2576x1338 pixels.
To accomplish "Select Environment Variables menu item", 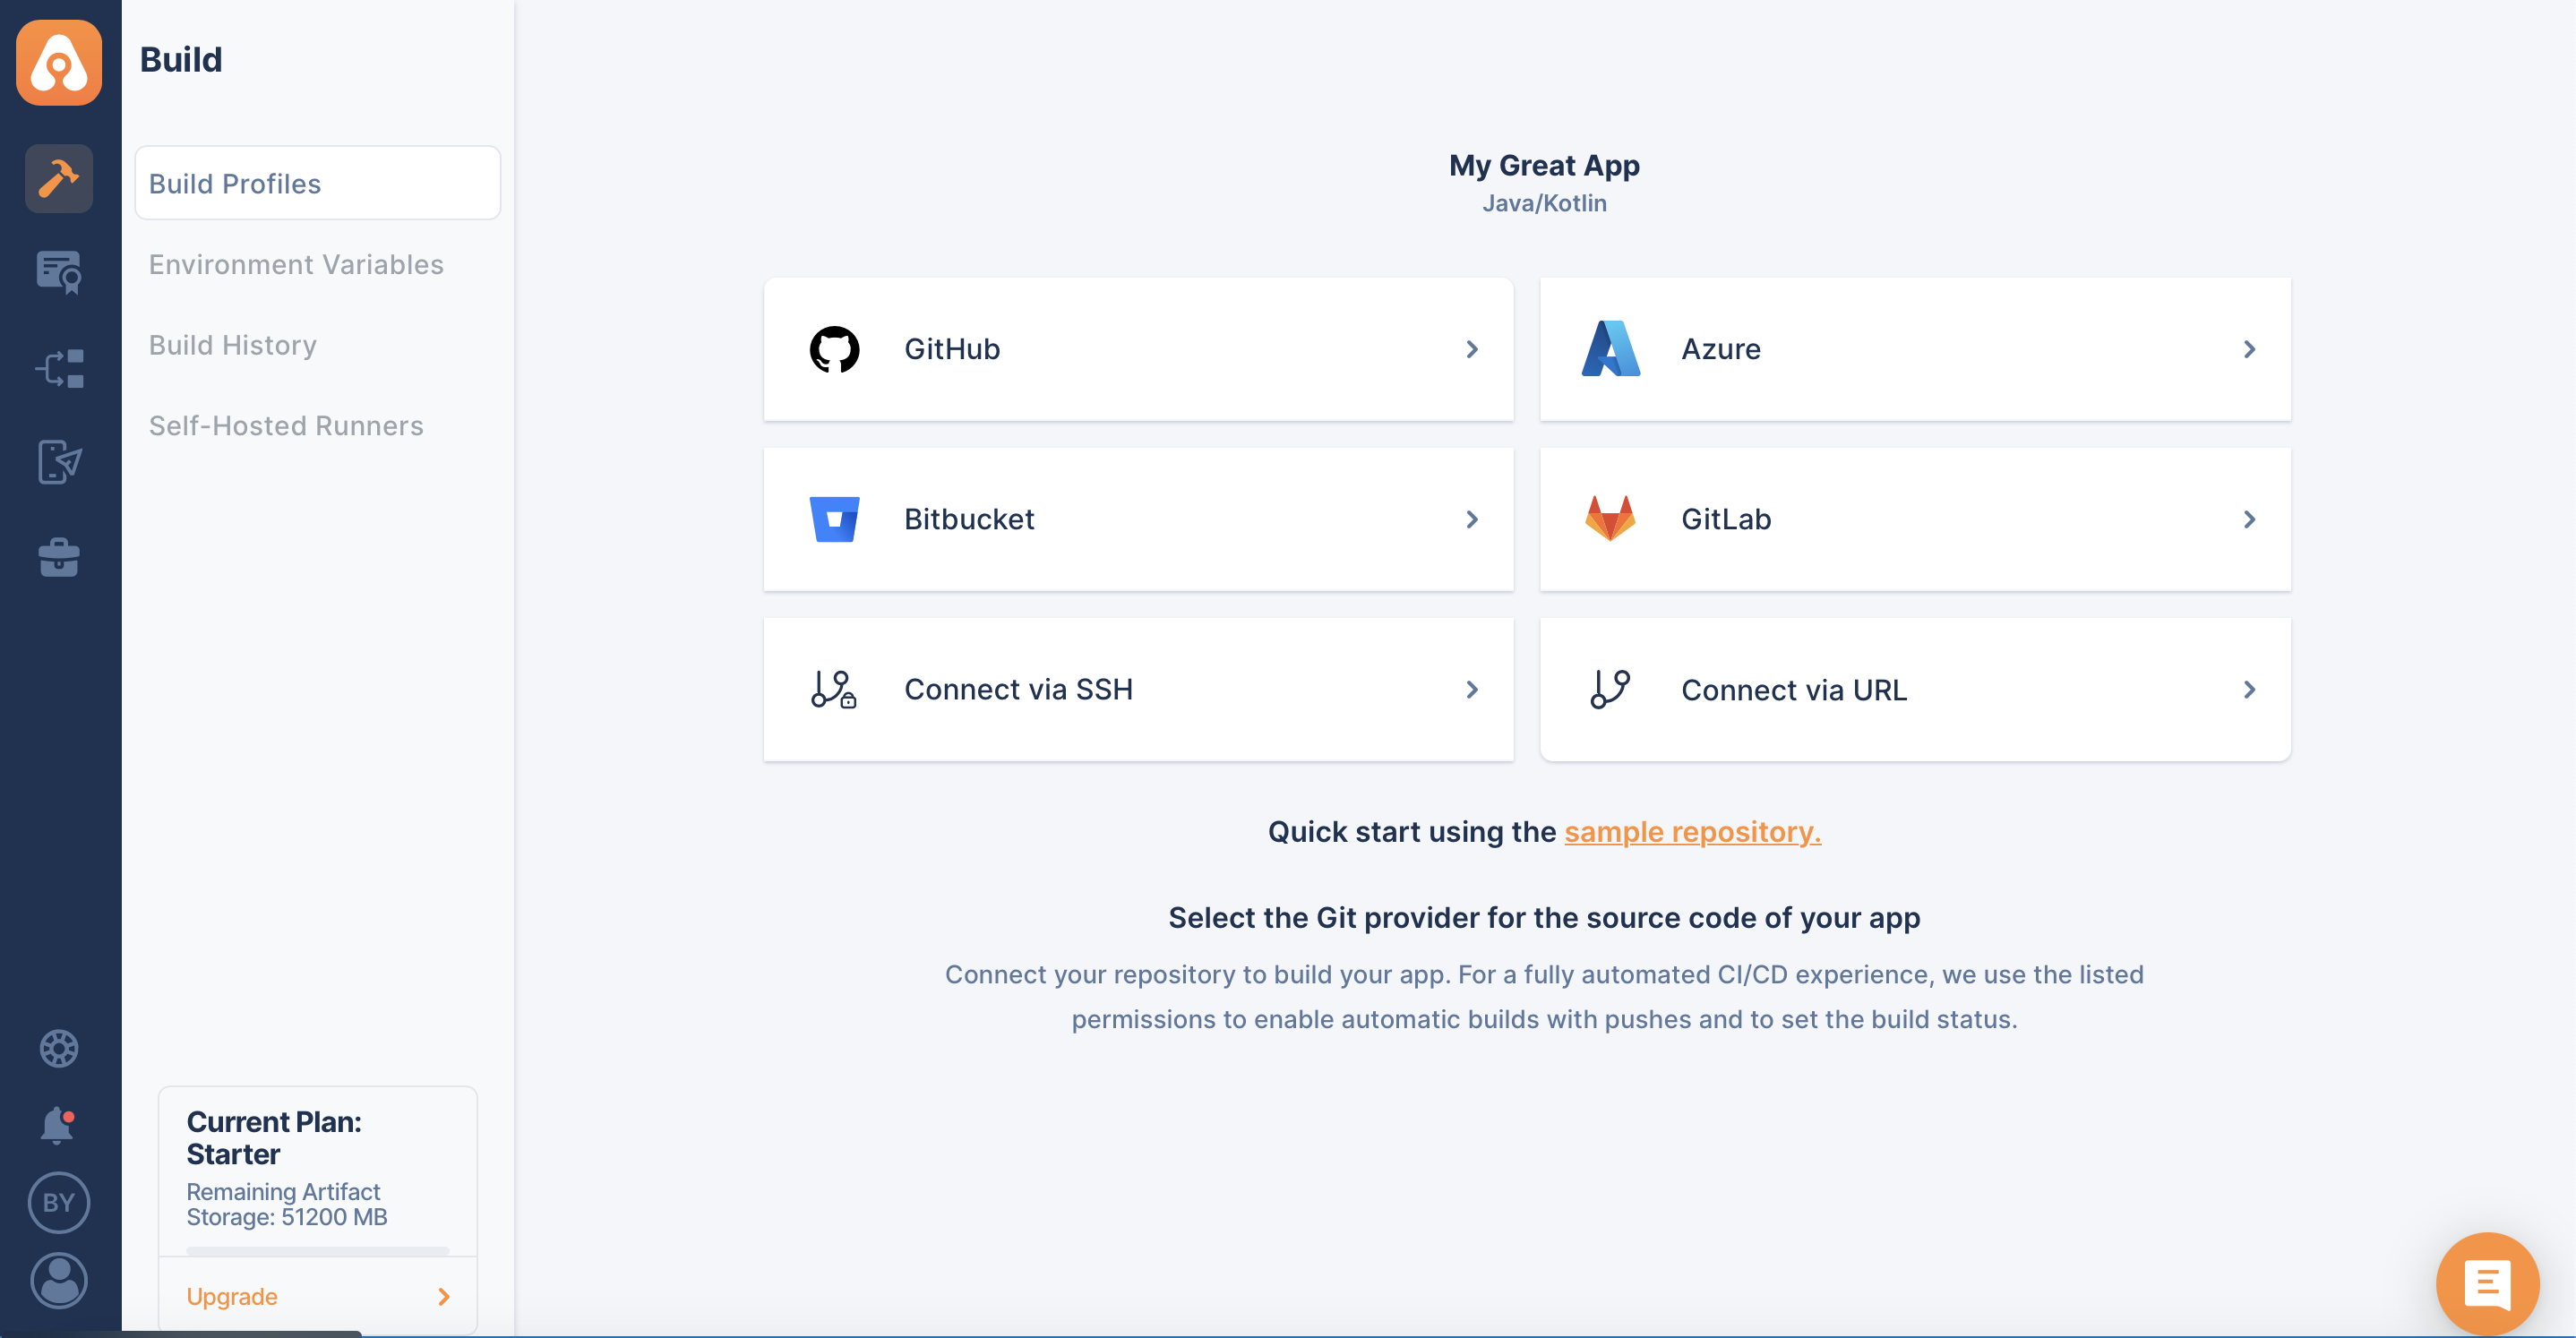I will click(296, 264).
